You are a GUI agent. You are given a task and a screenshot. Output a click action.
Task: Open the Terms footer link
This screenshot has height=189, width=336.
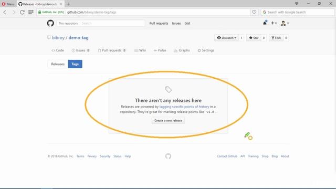coord(80,156)
